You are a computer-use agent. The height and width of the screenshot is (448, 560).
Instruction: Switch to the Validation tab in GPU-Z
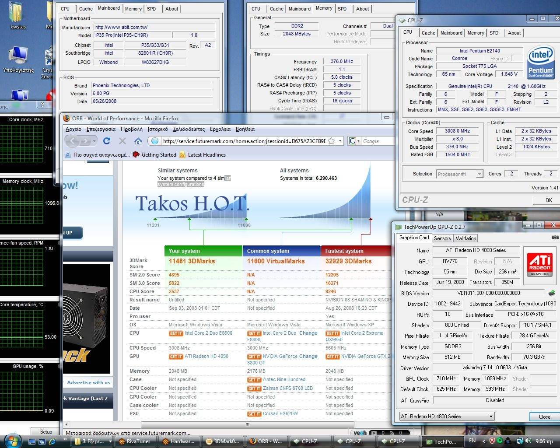[x=466, y=238]
